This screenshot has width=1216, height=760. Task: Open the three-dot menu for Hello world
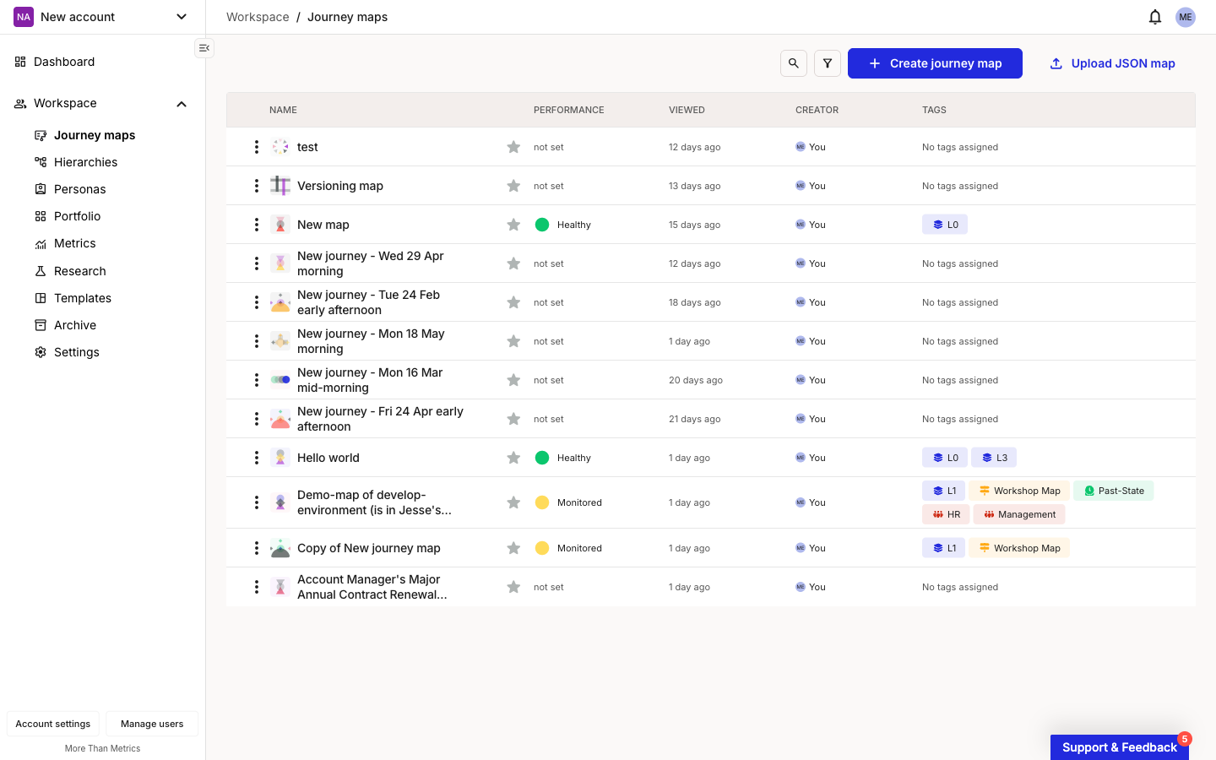click(257, 458)
